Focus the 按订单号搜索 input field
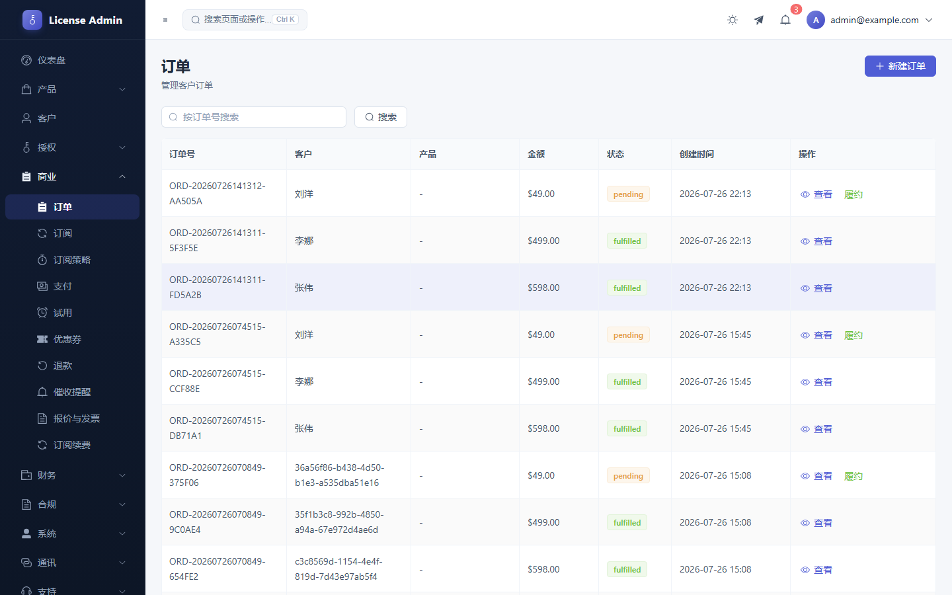The image size is (952, 595). tap(254, 117)
